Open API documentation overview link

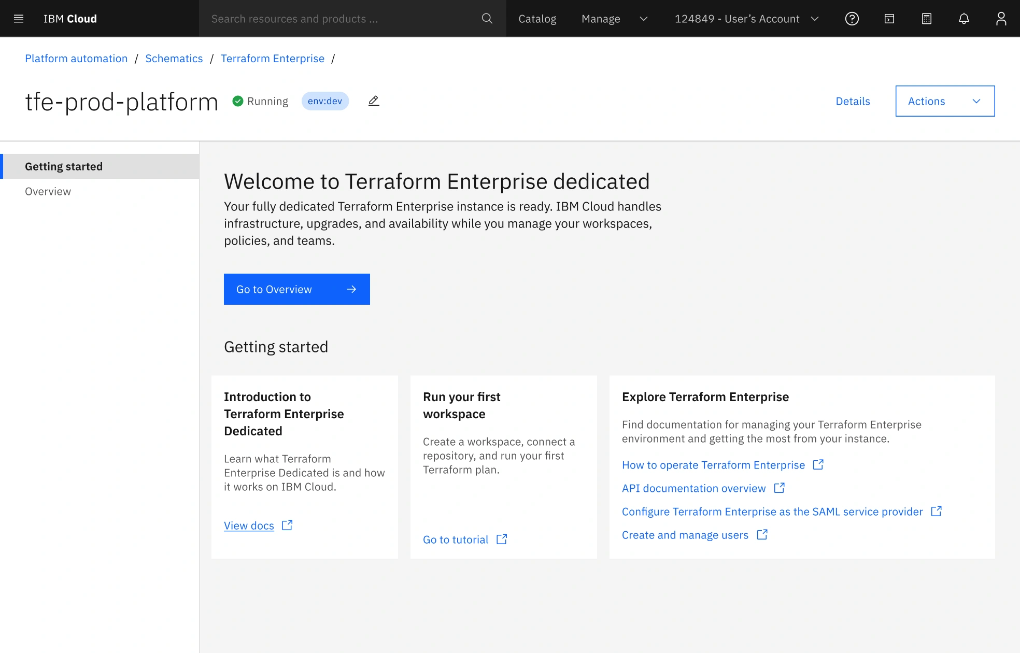(x=693, y=488)
